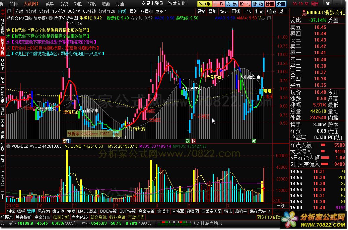348x230 pixels.
Task: Click the circle expander beside VOL-BLZ
Action: [9, 146]
